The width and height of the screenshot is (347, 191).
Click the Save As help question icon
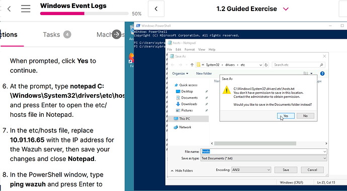pyautogui.click(x=322, y=74)
